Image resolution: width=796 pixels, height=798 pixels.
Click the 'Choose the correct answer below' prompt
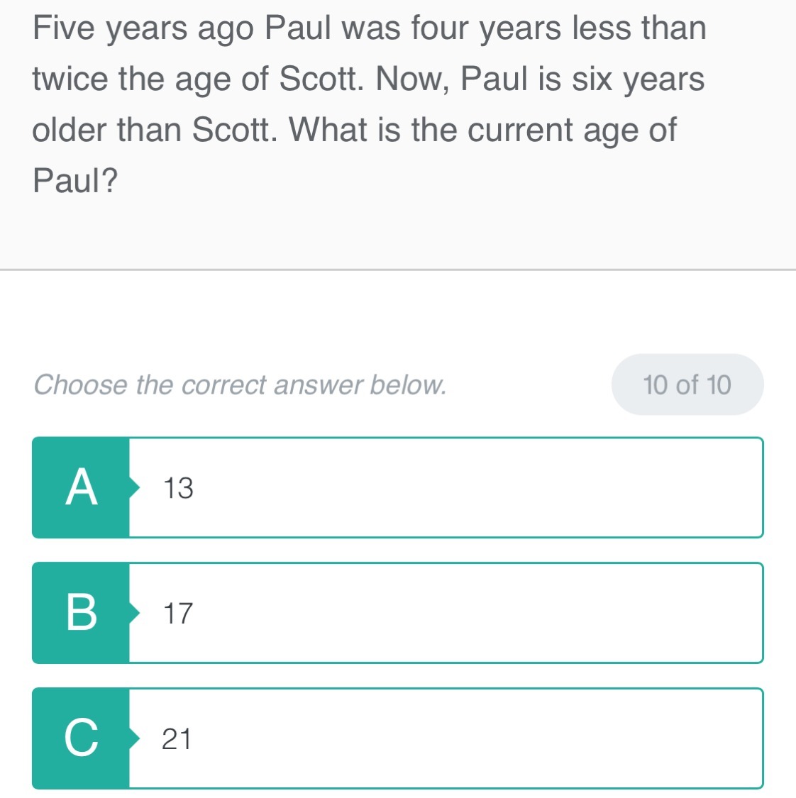pyautogui.click(x=240, y=384)
